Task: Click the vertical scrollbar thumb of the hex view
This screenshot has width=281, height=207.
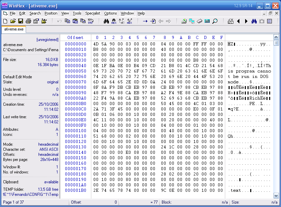Action: pyautogui.click(x=276, y=43)
